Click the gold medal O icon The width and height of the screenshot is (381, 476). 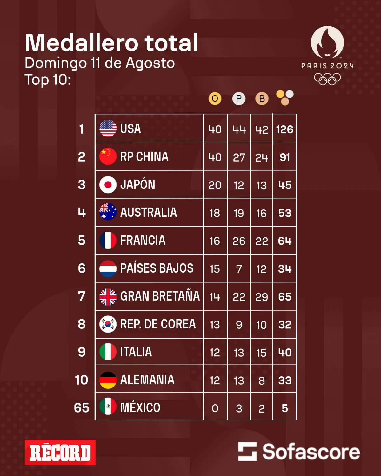pos(215,99)
